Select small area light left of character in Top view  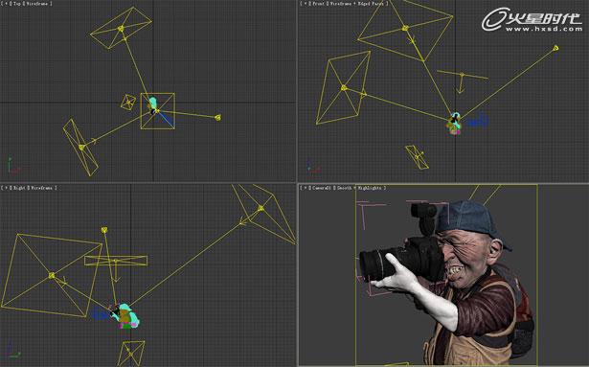coord(128,102)
